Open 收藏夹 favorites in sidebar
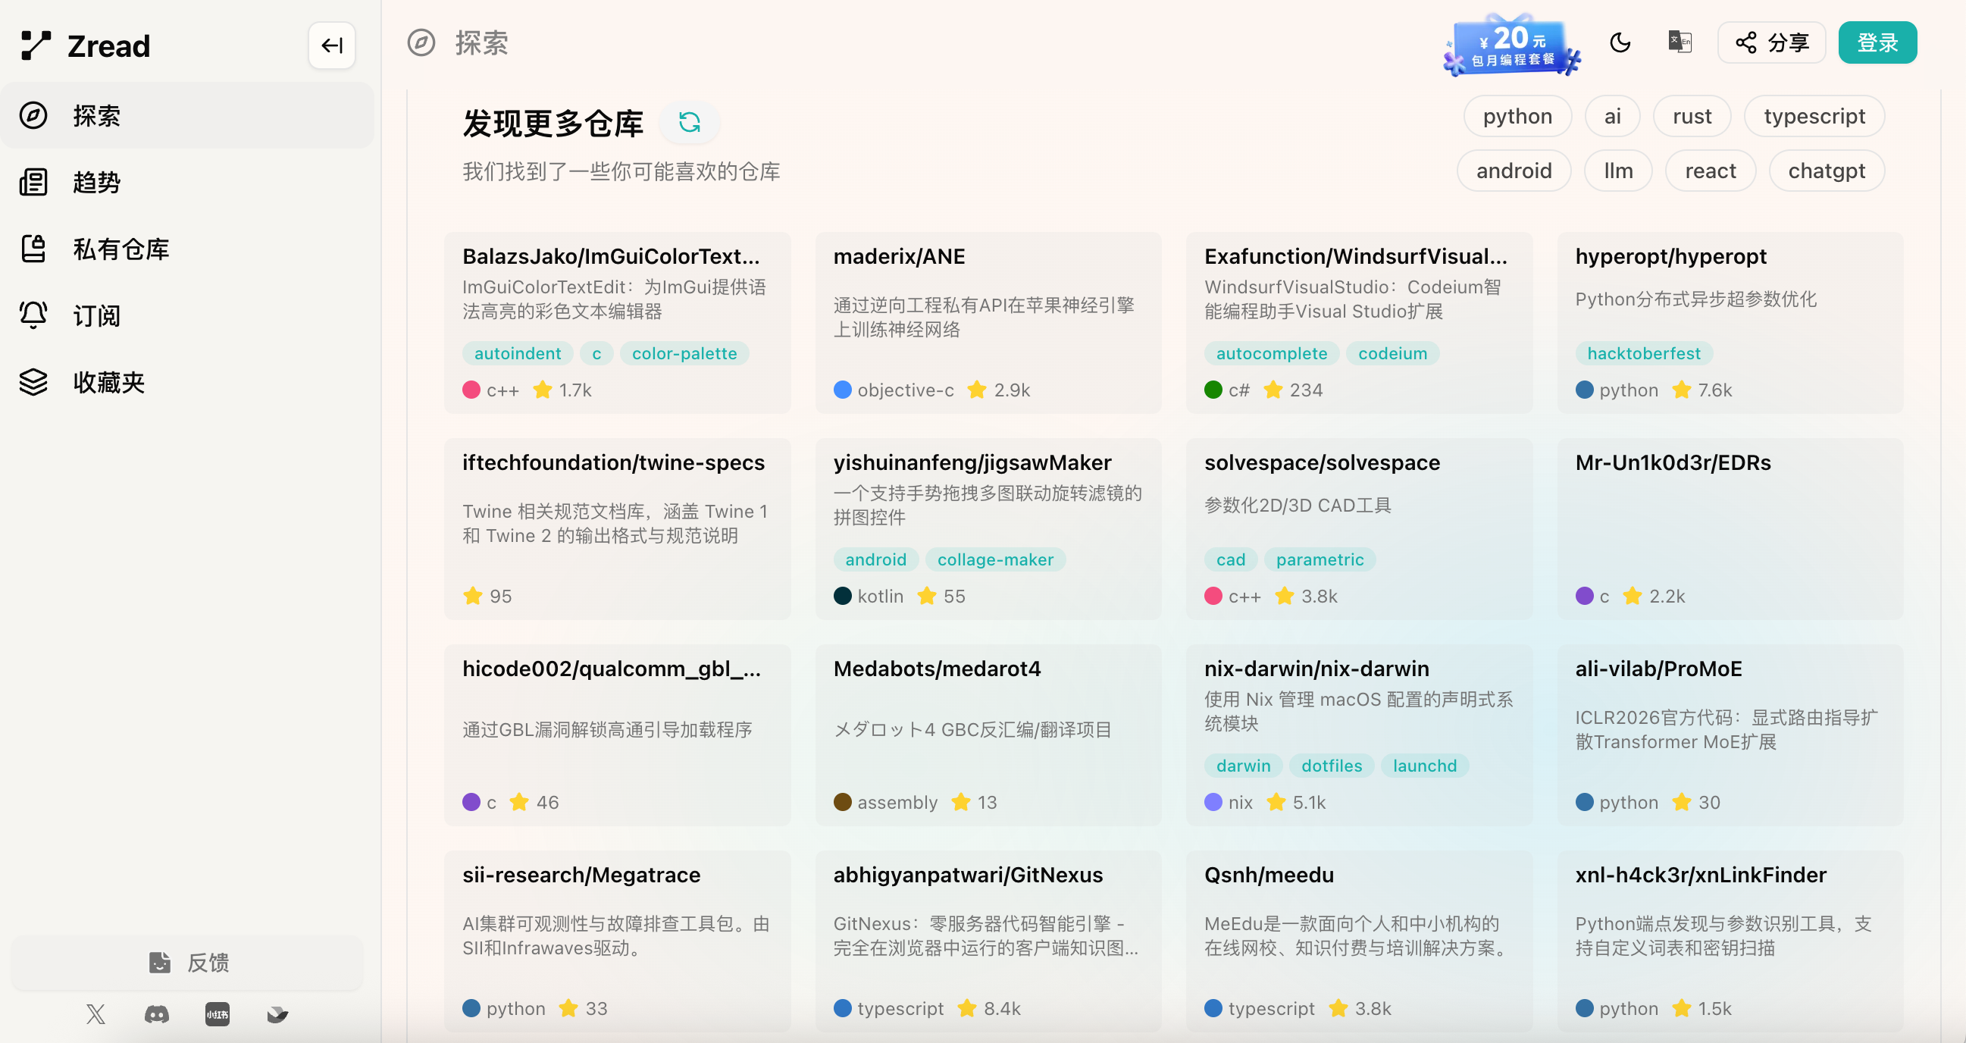 coord(108,382)
